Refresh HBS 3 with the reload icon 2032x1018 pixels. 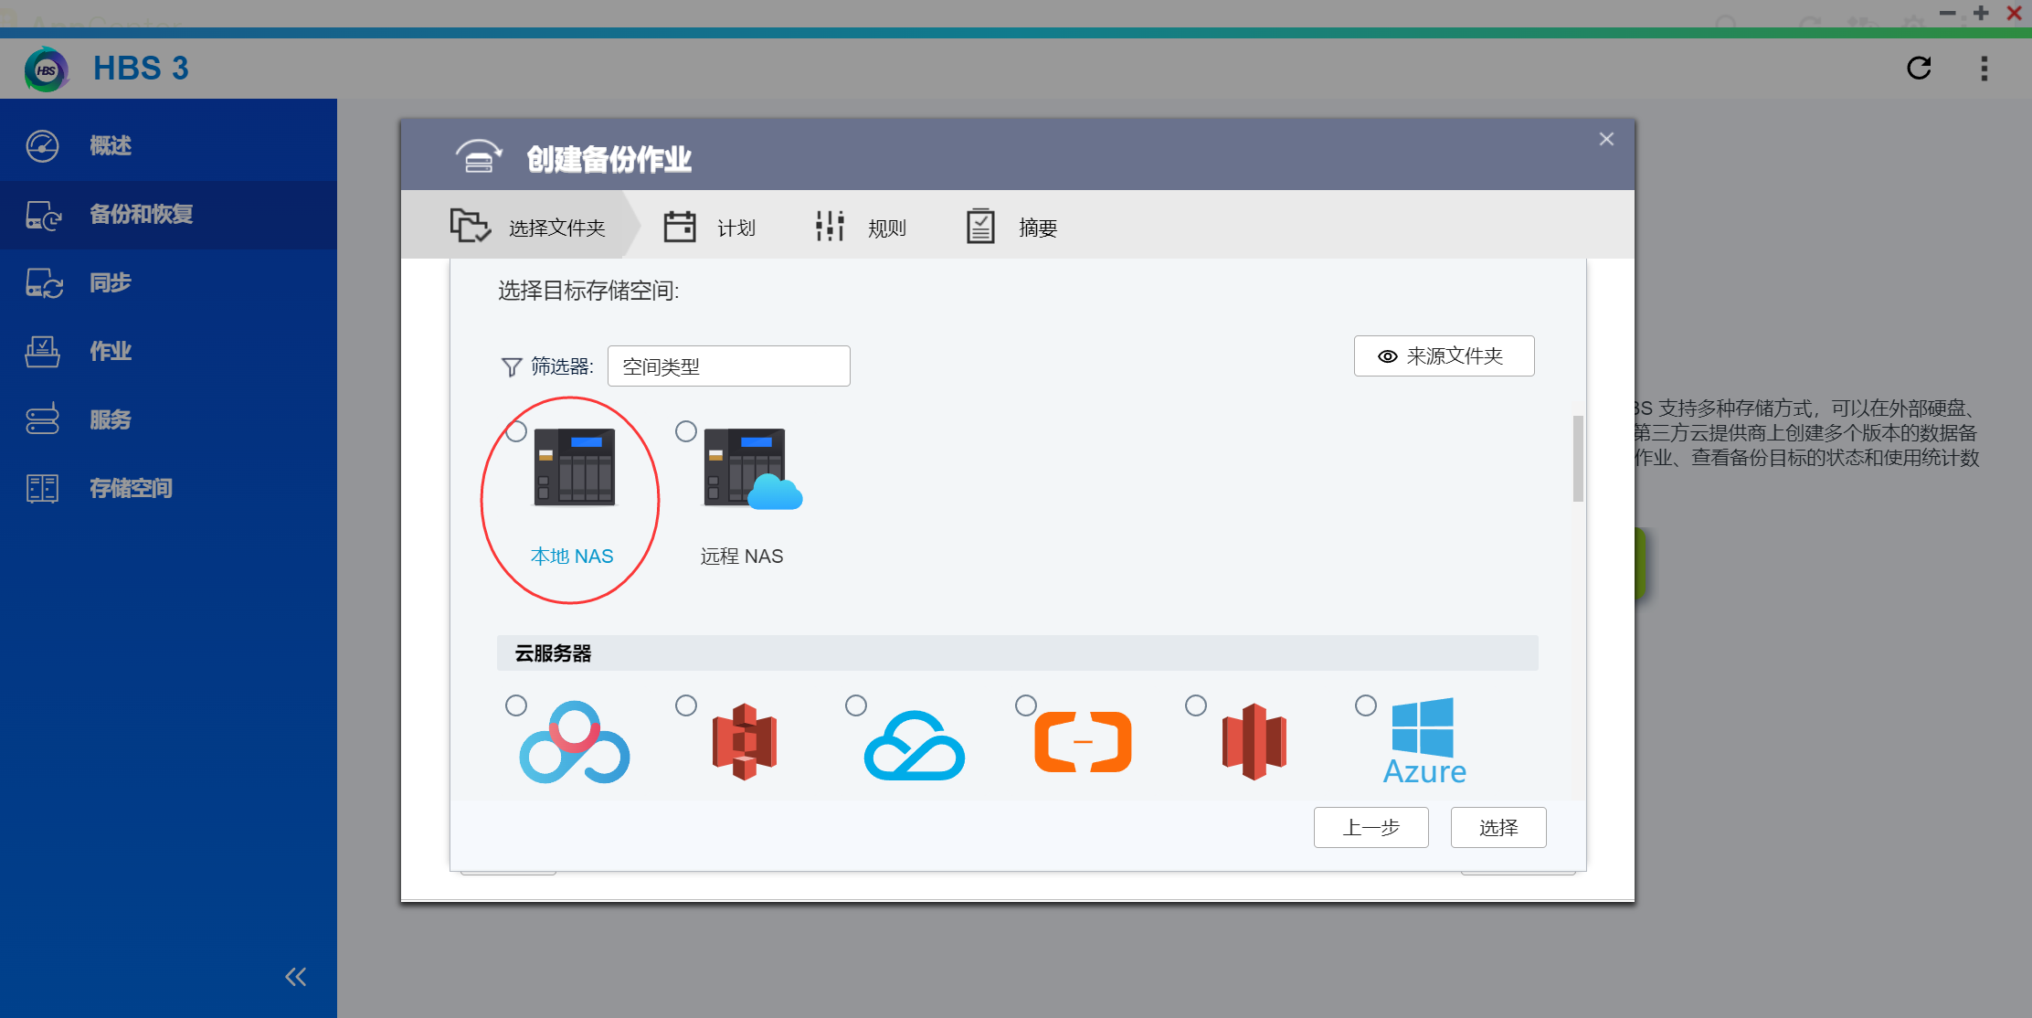coord(1919,68)
